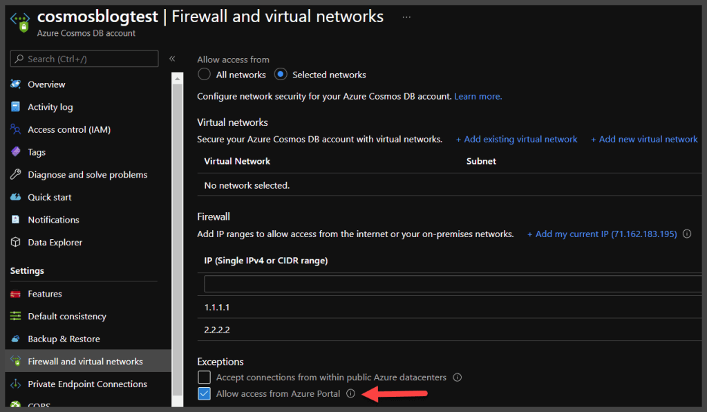Open the ellipsis menu beside page title
The height and width of the screenshot is (412, 707).
click(406, 17)
